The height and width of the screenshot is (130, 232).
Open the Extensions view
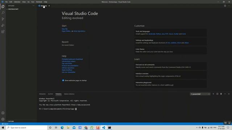[3, 32]
